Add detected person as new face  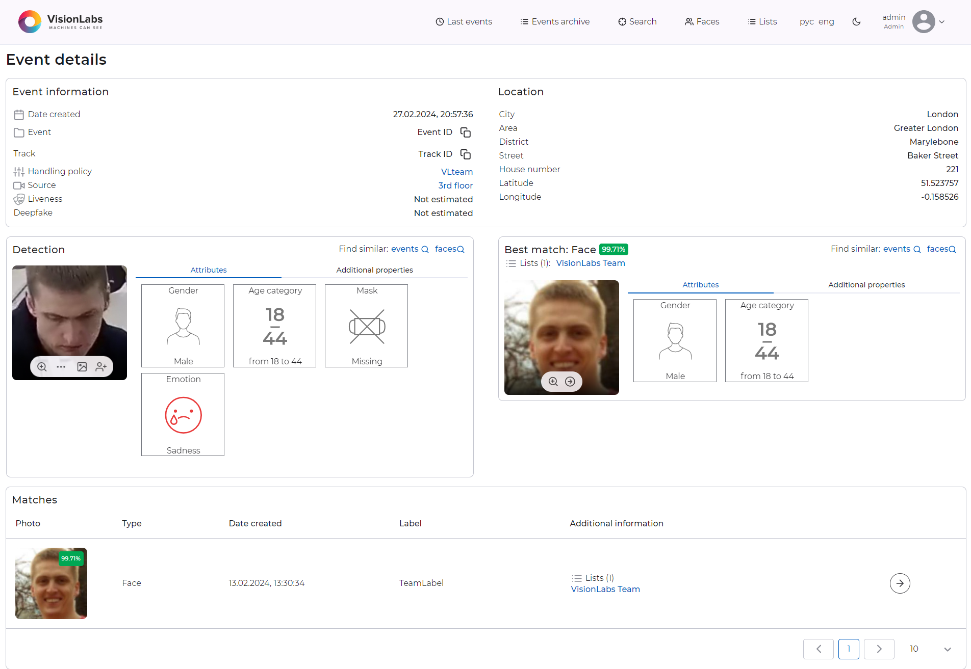(x=101, y=367)
